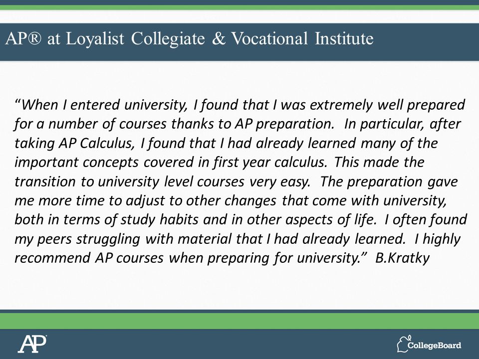Click the ampersand in the slide title

(x=218, y=39)
